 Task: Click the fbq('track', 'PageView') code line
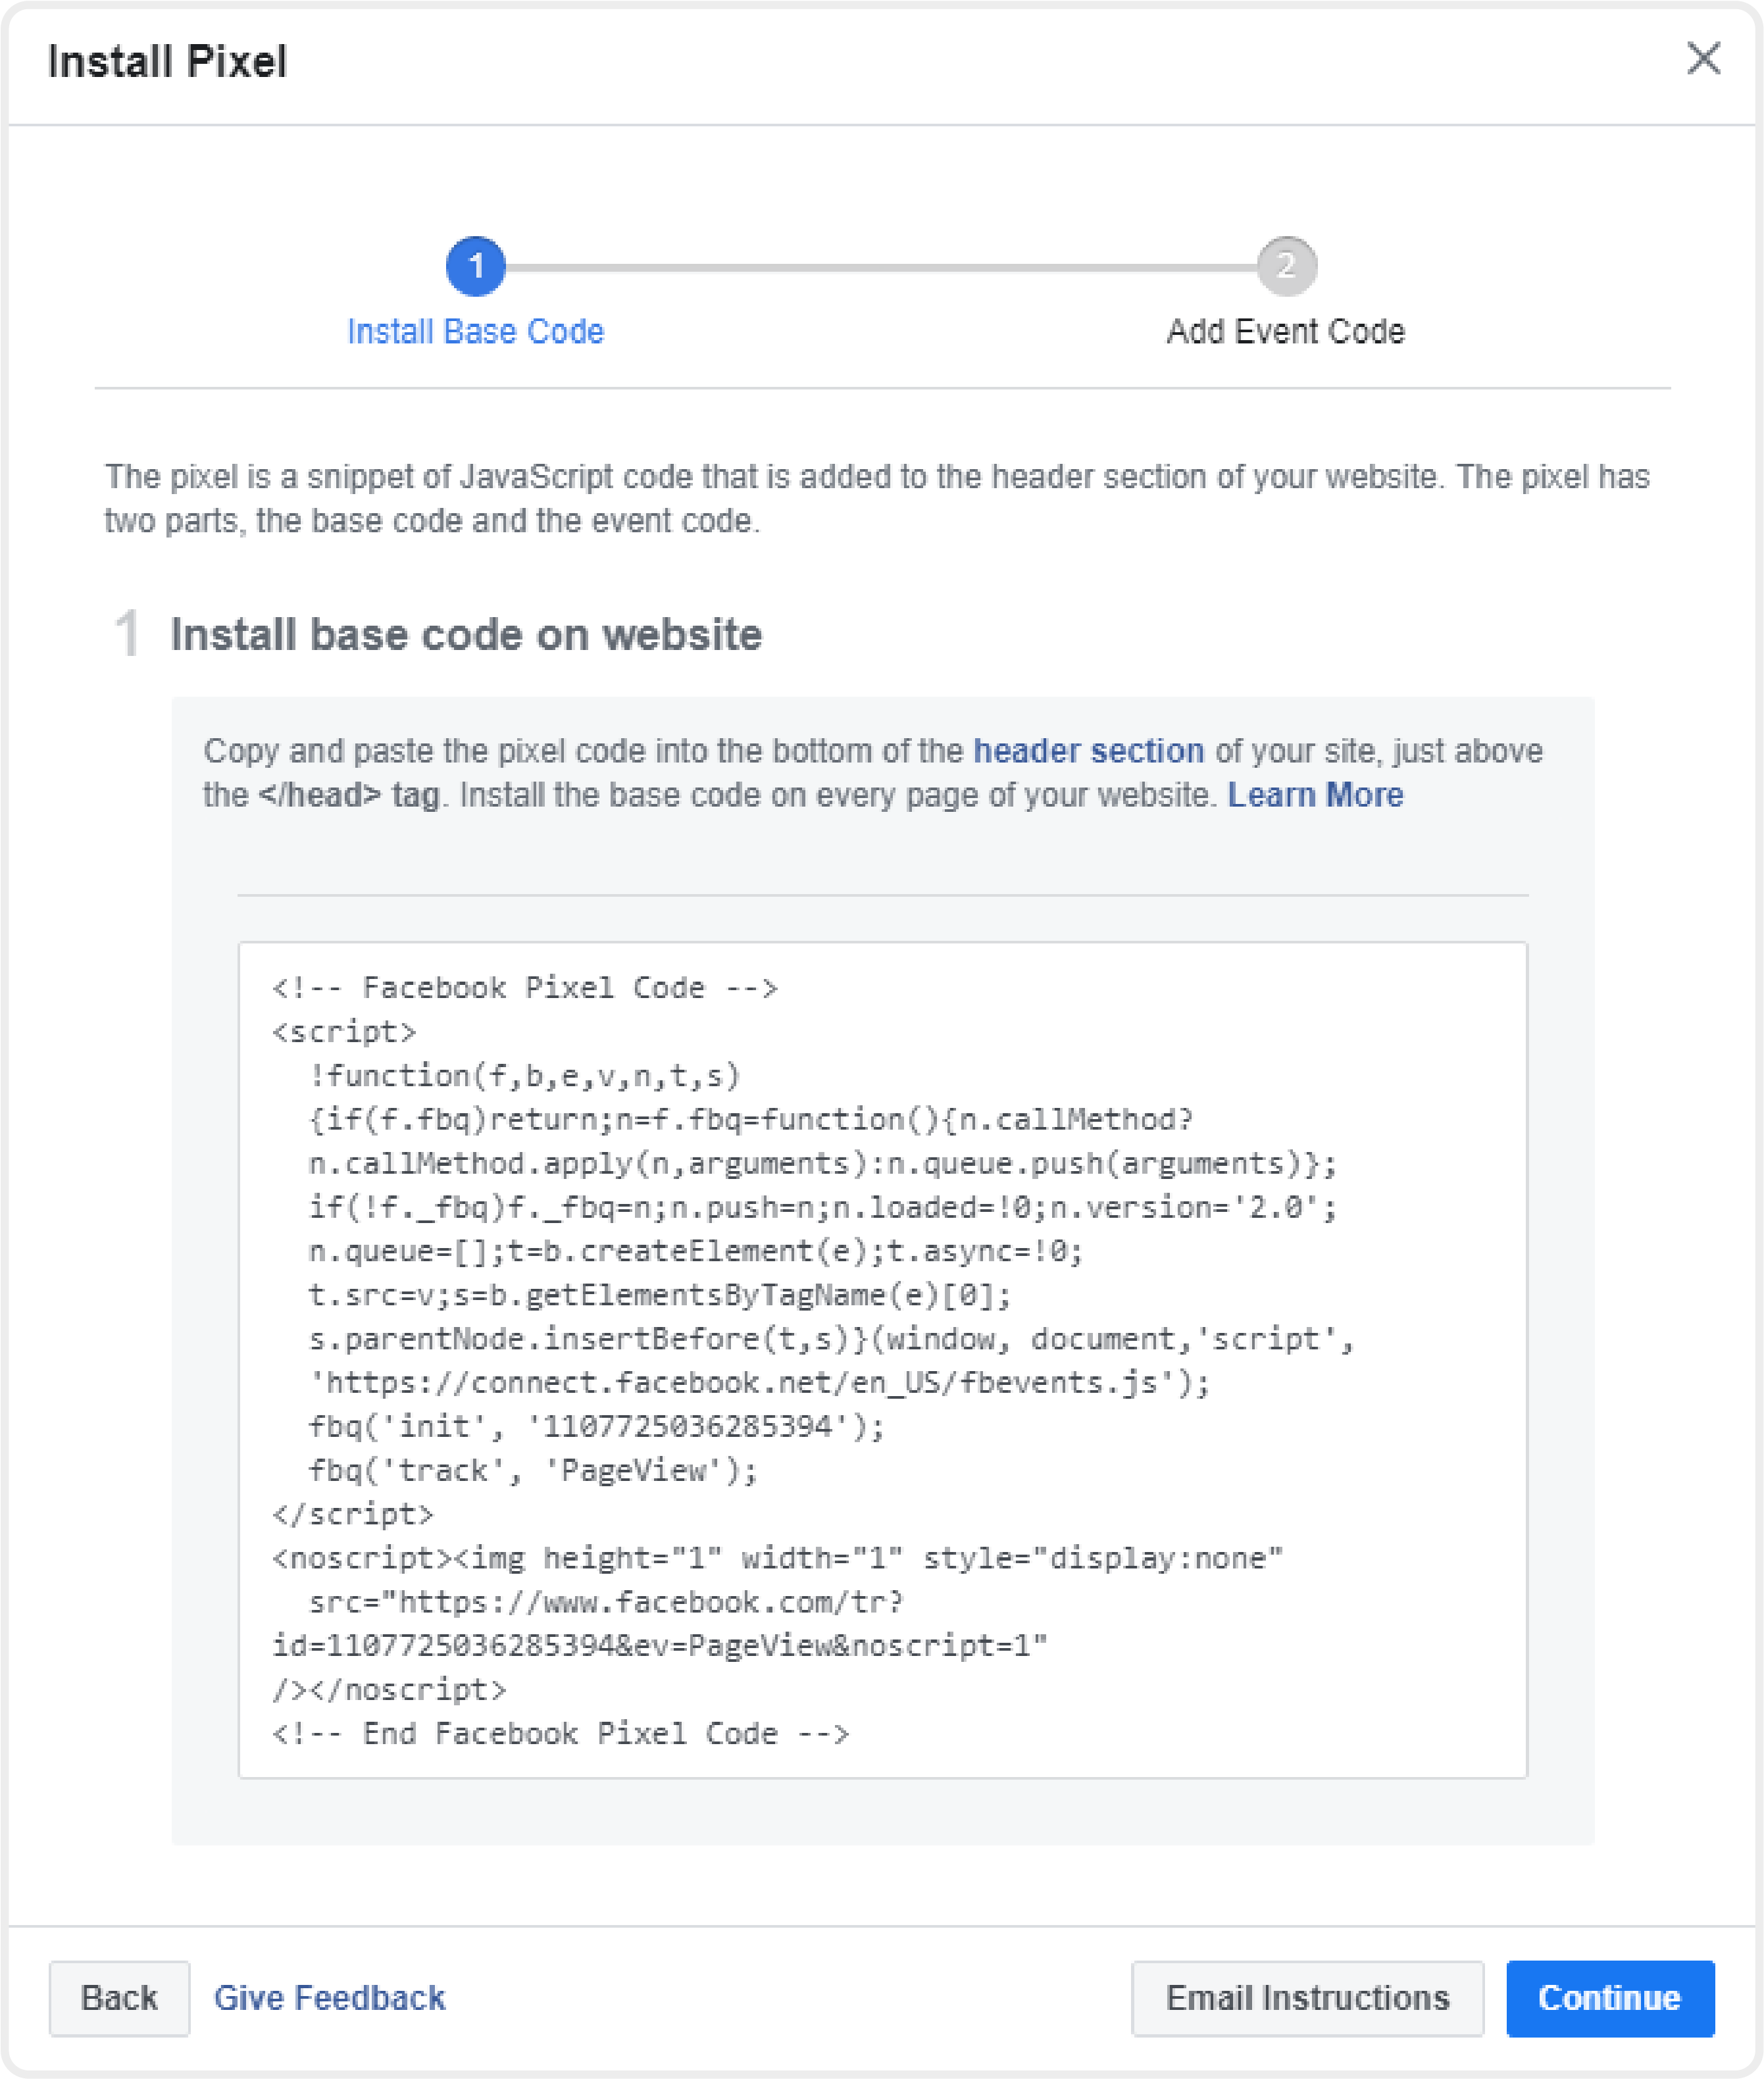point(533,1471)
